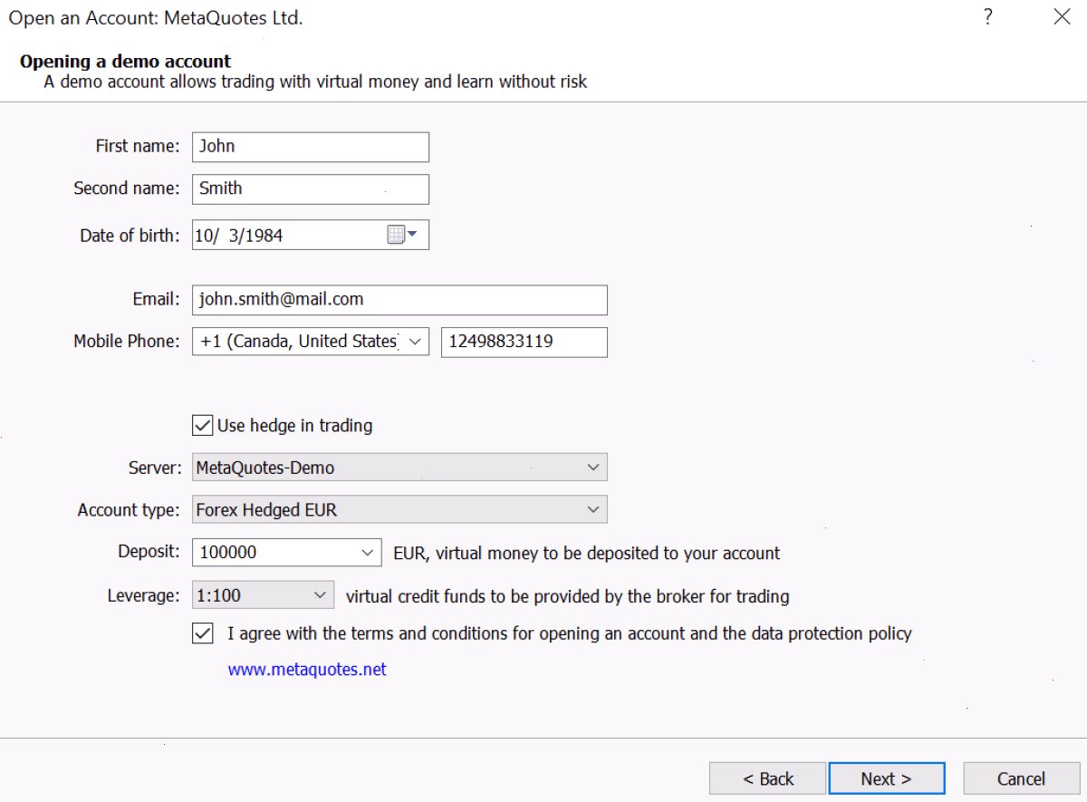This screenshot has width=1087, height=802.
Task: Click the 'Email:' label
Action: [156, 300]
